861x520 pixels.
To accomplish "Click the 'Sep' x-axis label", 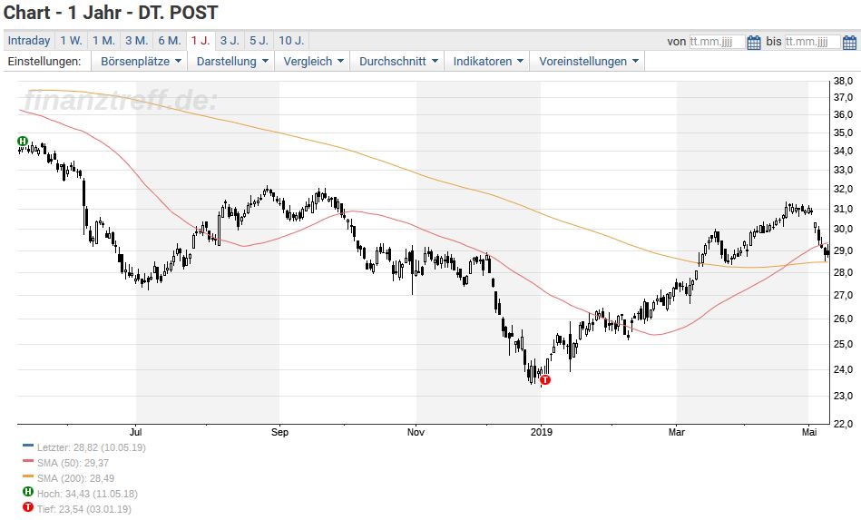I will point(279,432).
